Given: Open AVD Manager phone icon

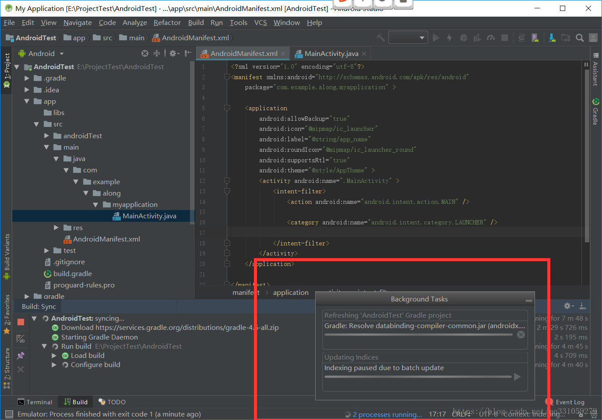Looking at the screenshot, I should coord(535,38).
